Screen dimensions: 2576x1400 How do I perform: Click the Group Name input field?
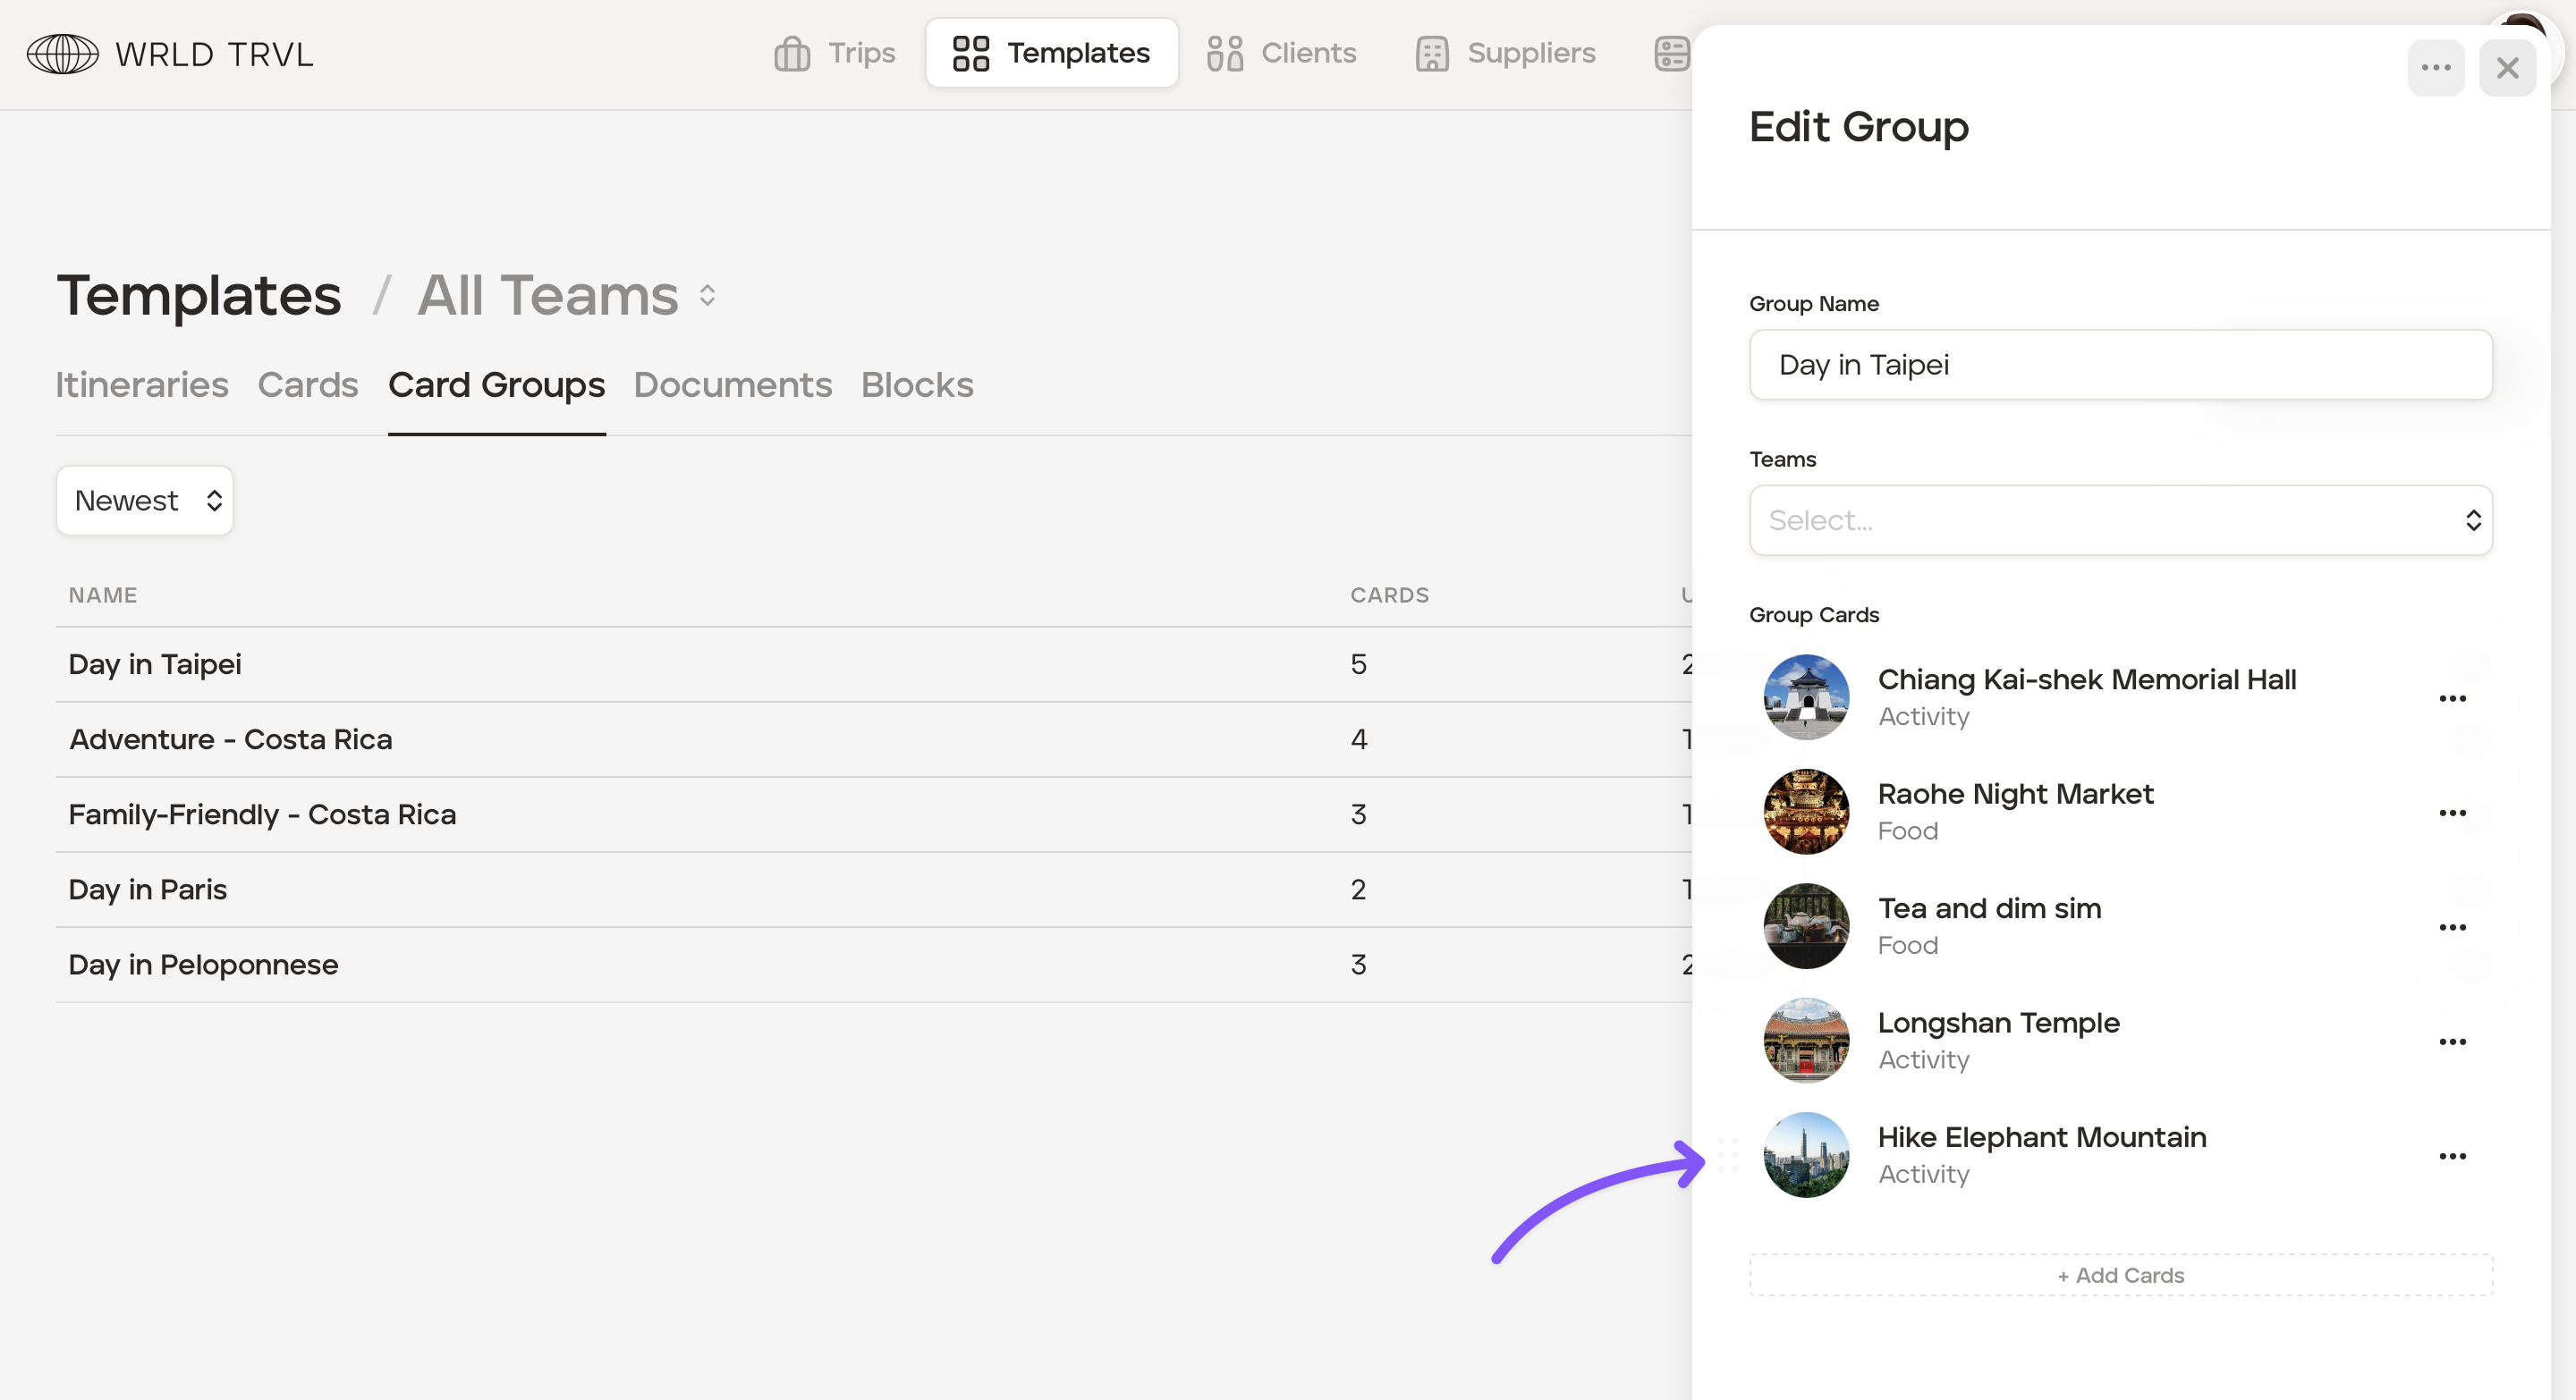click(x=2120, y=365)
